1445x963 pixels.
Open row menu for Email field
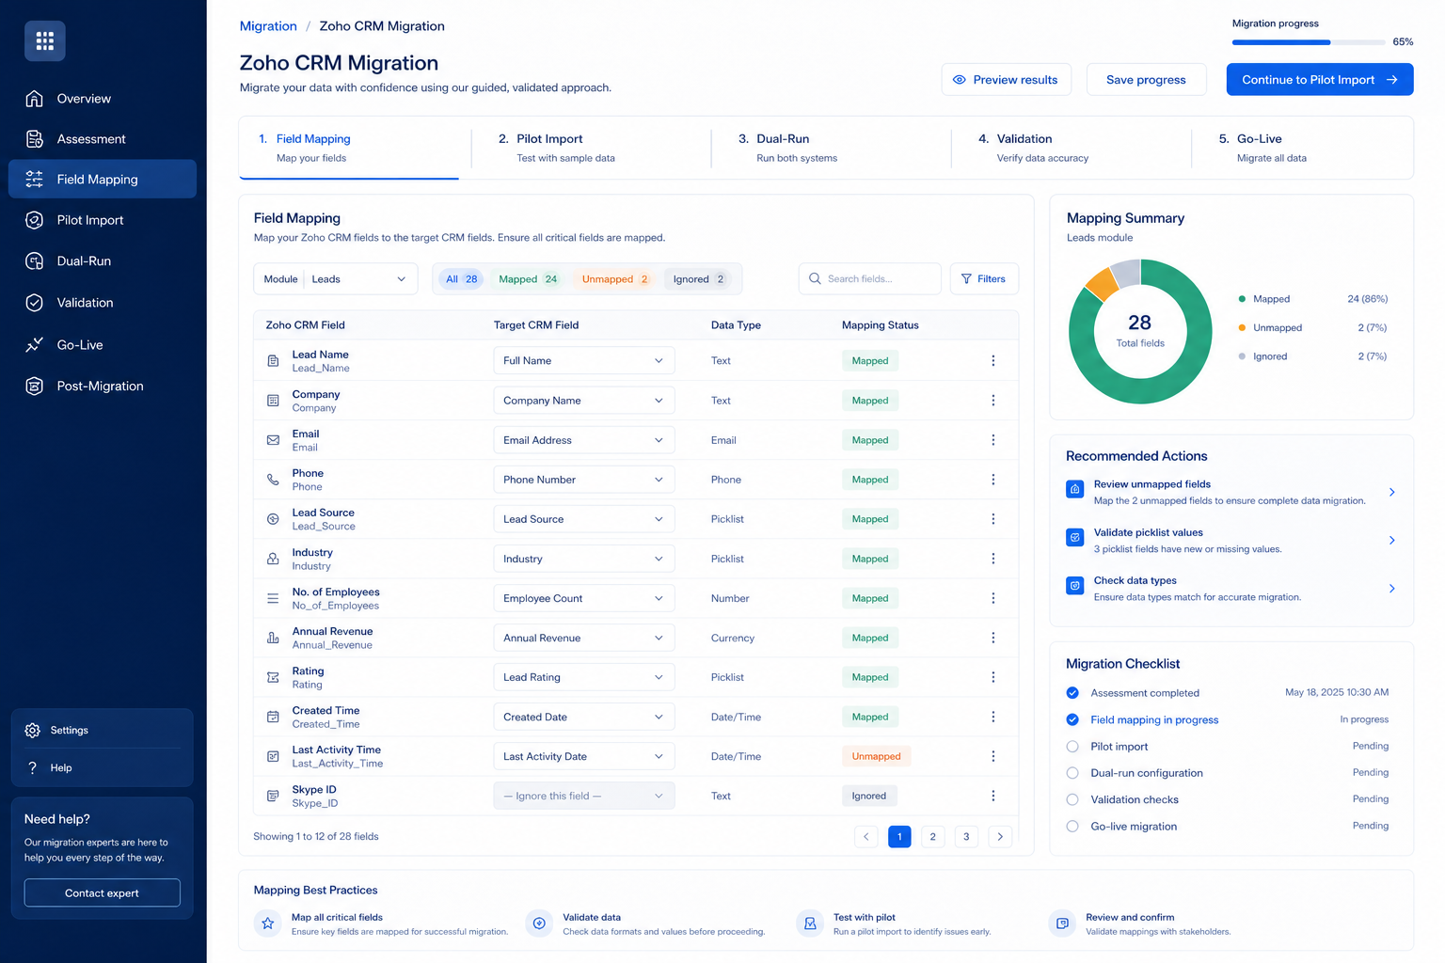pos(993,440)
